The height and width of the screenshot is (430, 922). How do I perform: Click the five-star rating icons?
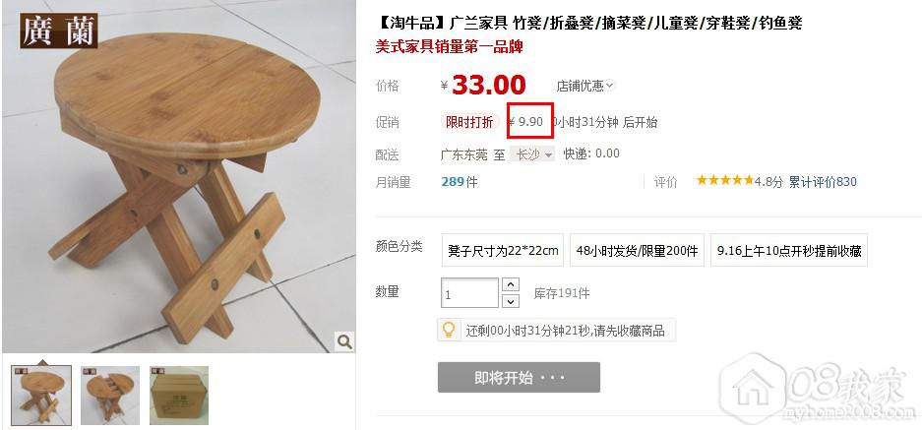[724, 181]
